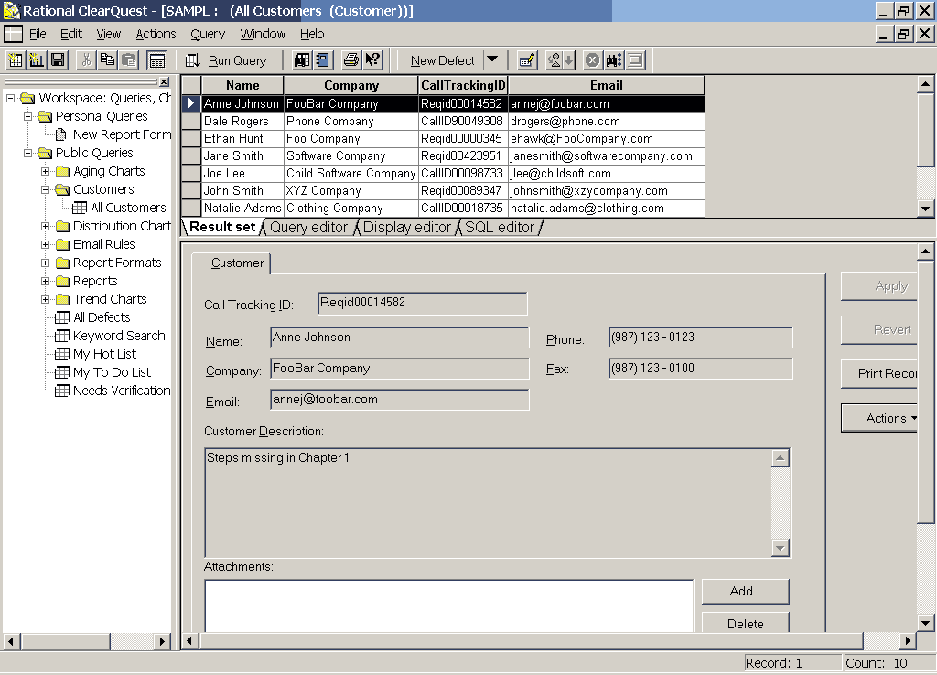
Task: Click the Save floppy disk icon
Action: coord(58,59)
